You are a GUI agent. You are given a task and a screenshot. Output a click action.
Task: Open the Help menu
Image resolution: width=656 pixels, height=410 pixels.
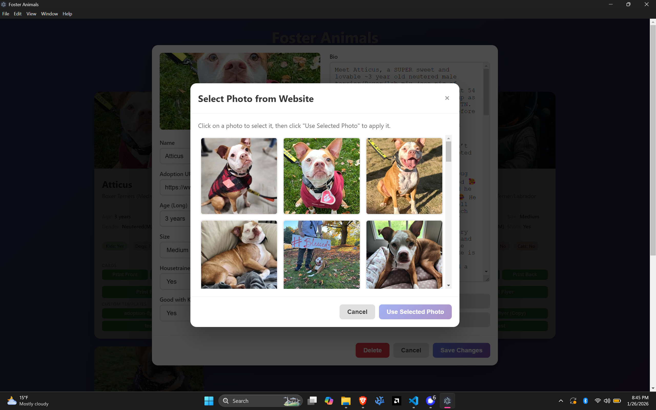coord(67,14)
